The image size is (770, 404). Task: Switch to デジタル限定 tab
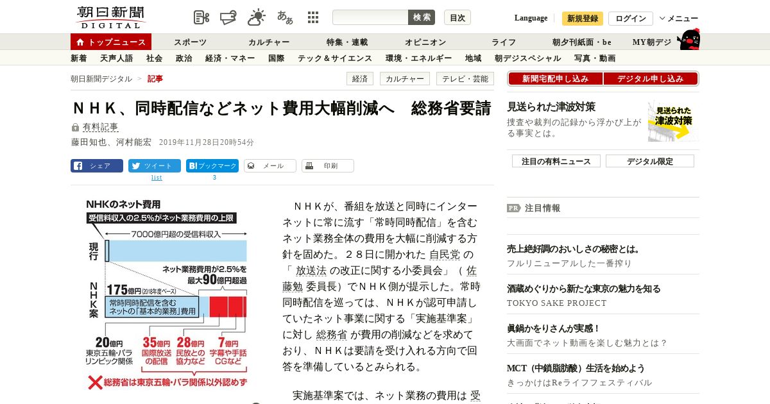[x=650, y=161]
